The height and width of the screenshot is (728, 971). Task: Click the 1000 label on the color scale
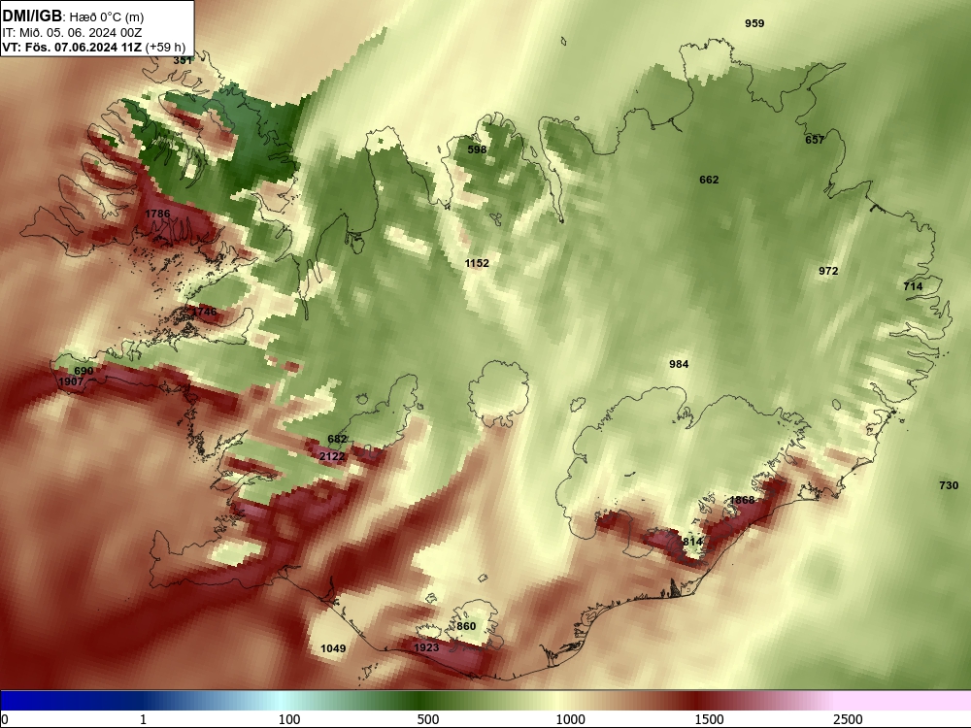point(570,719)
